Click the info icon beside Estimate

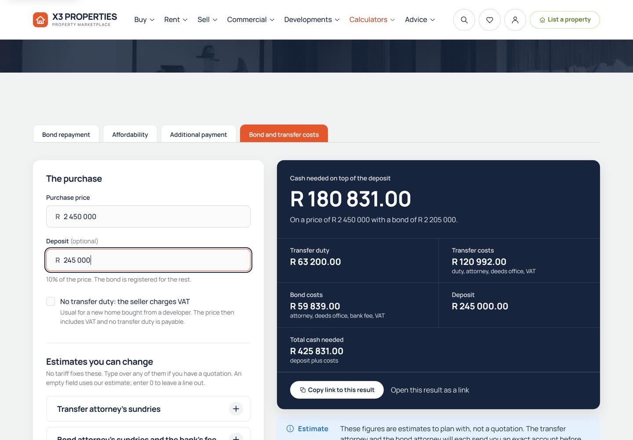pyautogui.click(x=290, y=429)
